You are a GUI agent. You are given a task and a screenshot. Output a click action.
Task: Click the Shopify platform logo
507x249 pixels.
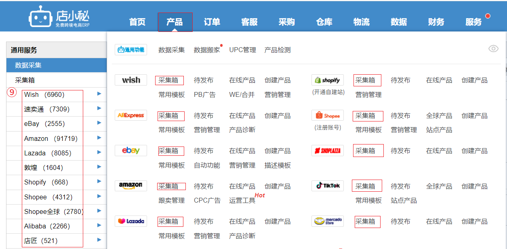pos(328,80)
